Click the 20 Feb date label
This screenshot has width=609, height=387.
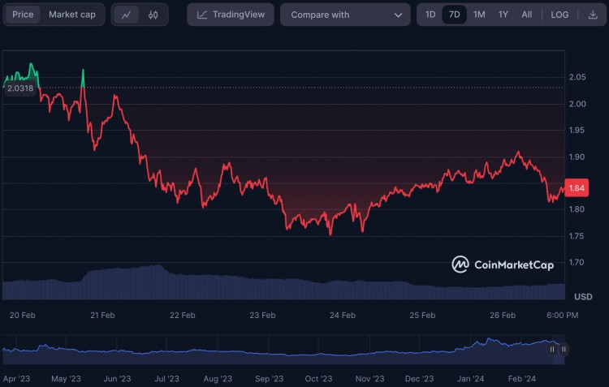[x=22, y=315]
